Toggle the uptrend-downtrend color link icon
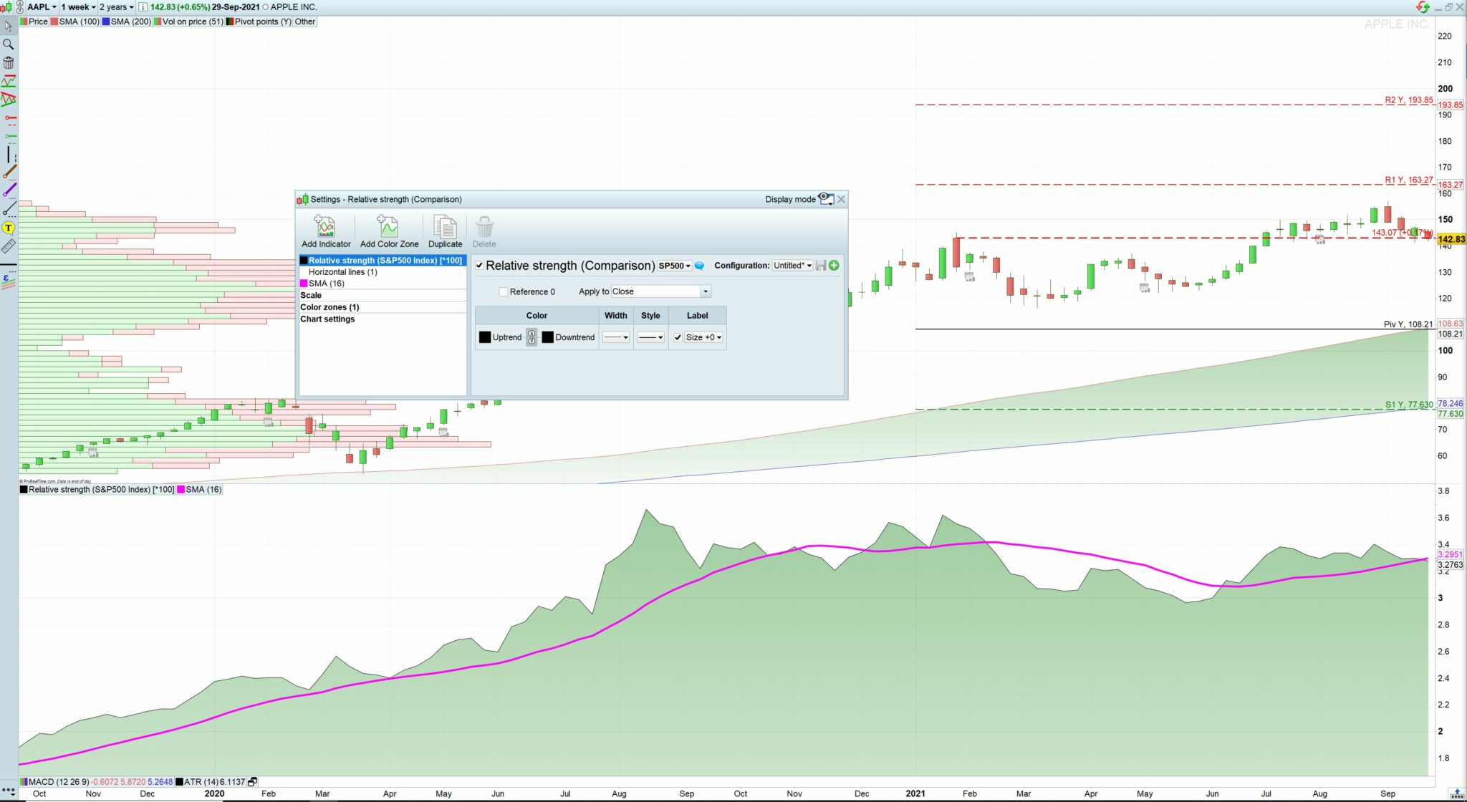This screenshot has height=802, width=1467. pos(532,337)
